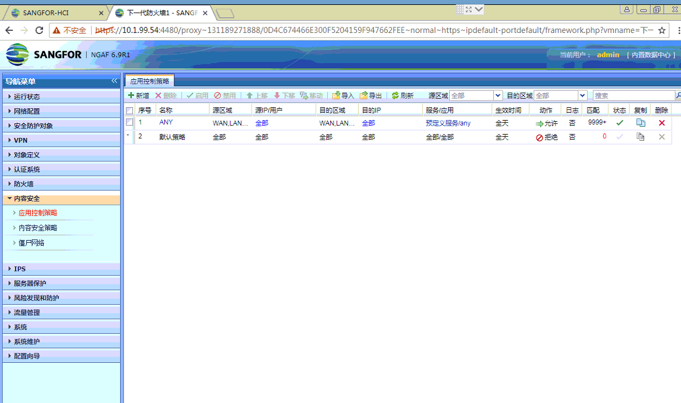Expand the 对象定义 menu
Screen dimensions: 681x403
tap(61, 154)
